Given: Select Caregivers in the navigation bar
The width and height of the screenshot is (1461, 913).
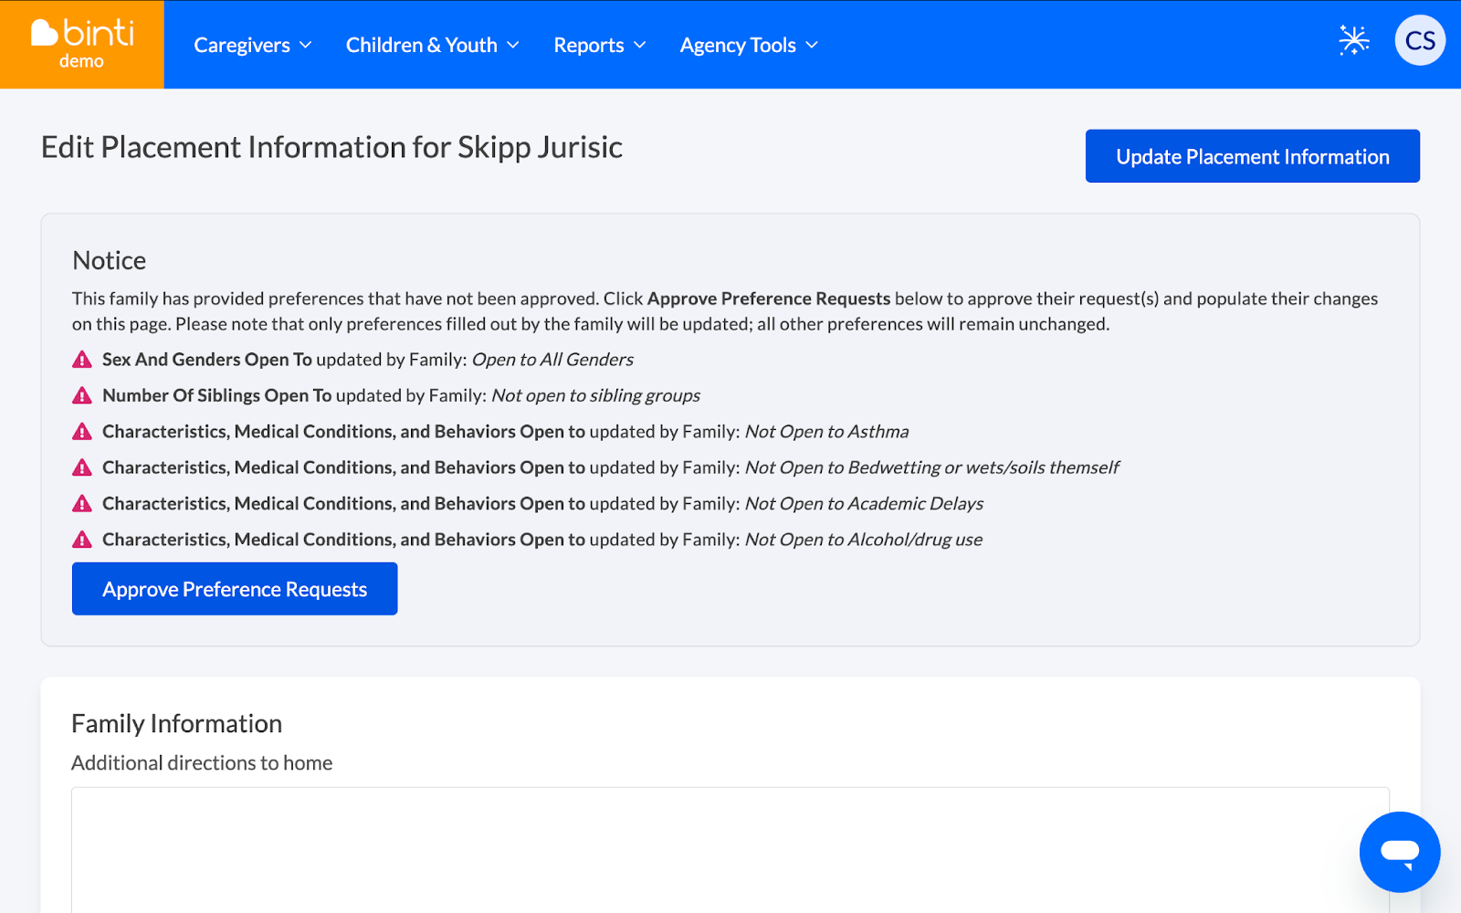Looking at the screenshot, I should pos(242,46).
